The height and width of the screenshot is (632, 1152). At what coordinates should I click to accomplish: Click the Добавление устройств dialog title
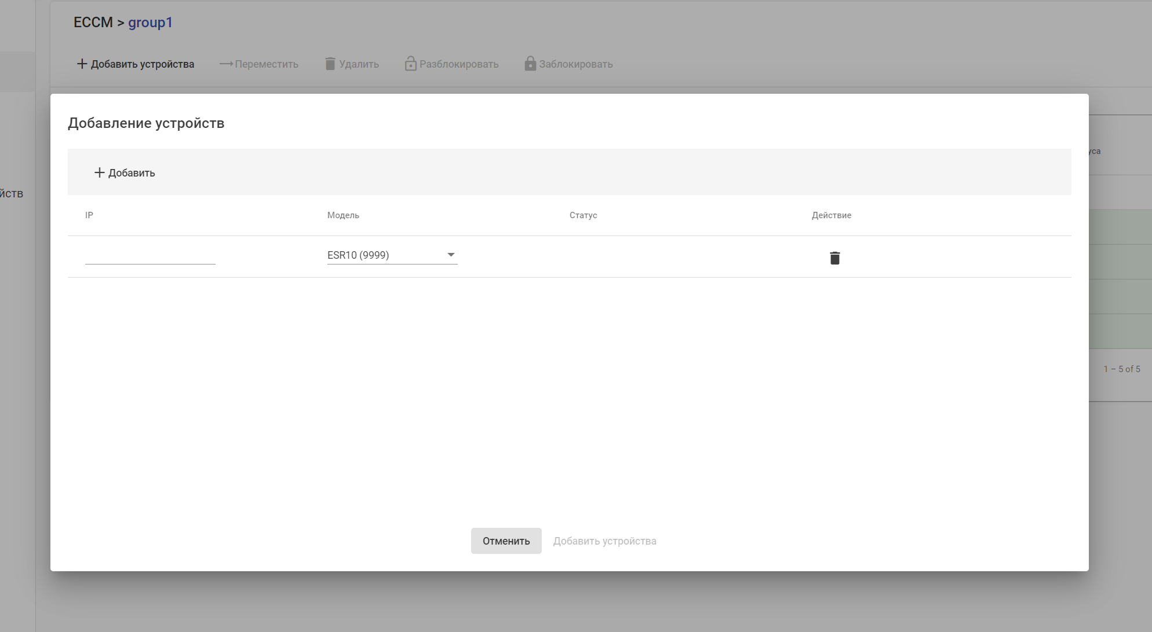146,123
